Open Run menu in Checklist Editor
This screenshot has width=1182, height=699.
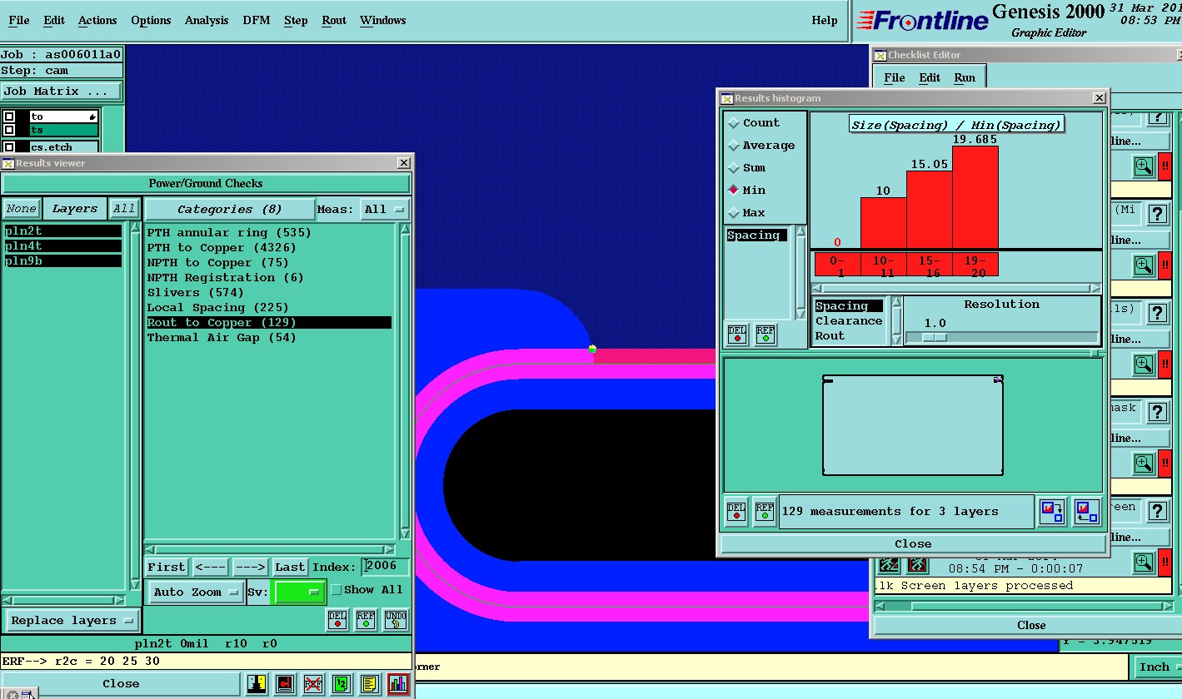click(x=965, y=77)
